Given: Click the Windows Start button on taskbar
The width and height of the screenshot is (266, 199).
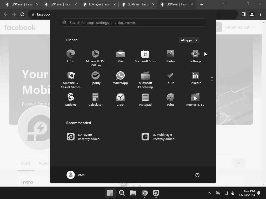Looking at the screenshot, I should (110, 193).
